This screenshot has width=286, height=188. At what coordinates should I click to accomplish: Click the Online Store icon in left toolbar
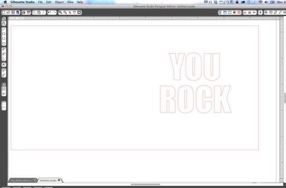point(4,94)
